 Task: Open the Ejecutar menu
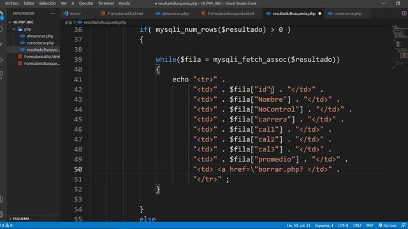tap(86, 3)
